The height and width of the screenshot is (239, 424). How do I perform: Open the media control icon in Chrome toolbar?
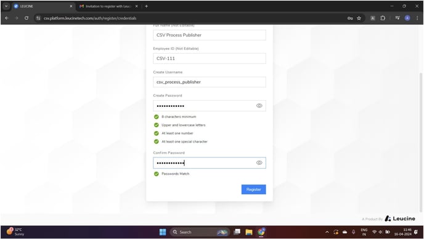pyautogui.click(x=397, y=18)
